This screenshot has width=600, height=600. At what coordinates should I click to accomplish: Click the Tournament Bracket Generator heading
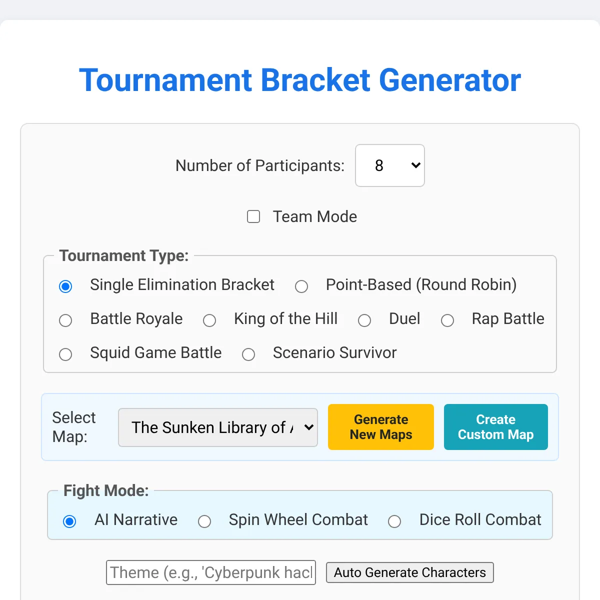point(300,80)
